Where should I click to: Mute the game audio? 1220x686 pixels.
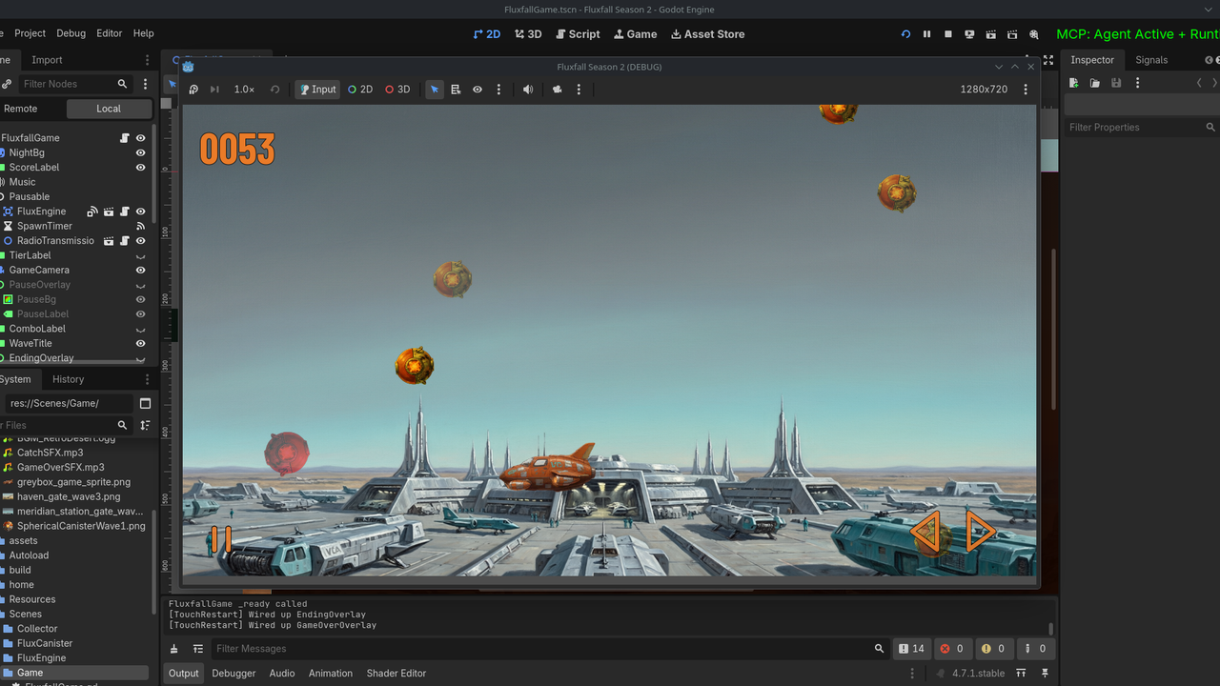528,90
